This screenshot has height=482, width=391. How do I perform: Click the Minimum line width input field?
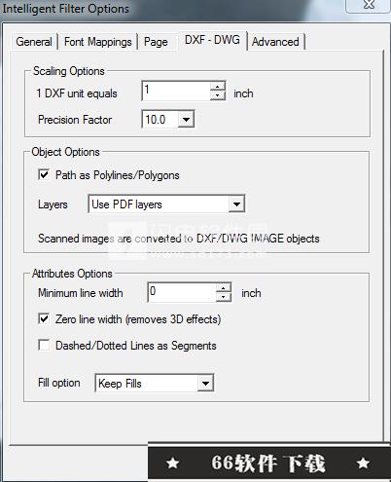coord(182,292)
